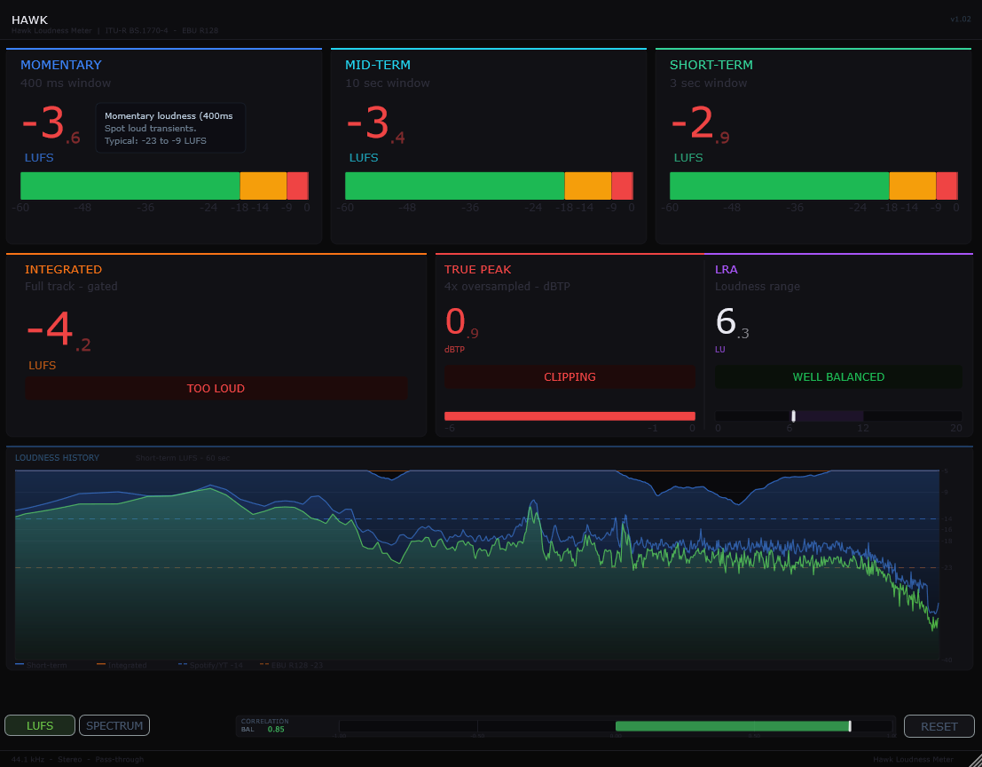
Task: Click the MOMENTARY panel header
Action: click(61, 64)
